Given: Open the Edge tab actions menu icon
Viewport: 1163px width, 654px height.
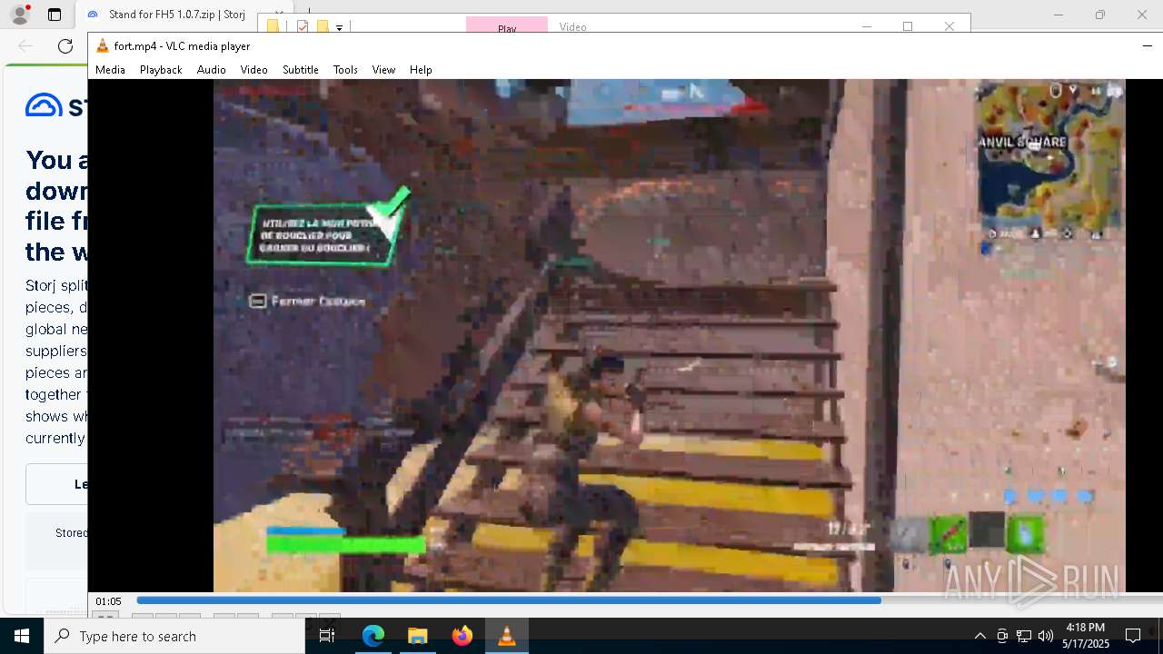Looking at the screenshot, I should coord(55,15).
